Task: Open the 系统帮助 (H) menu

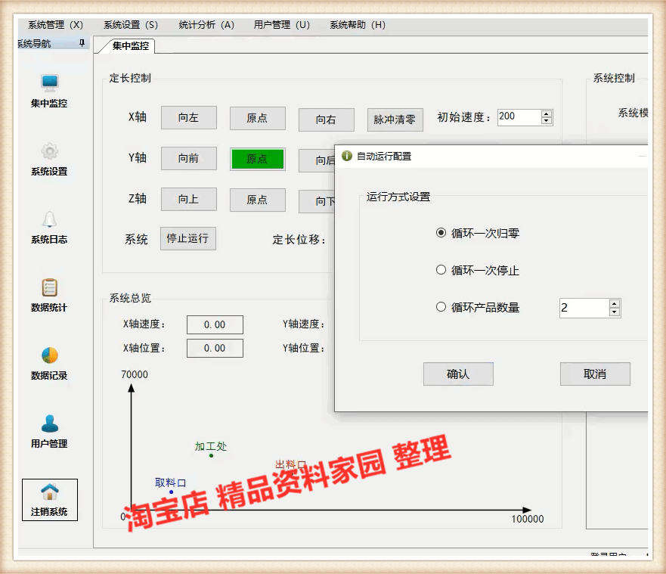Action: [x=358, y=25]
